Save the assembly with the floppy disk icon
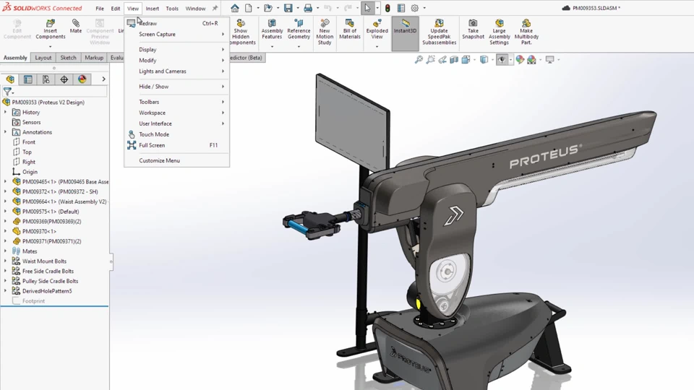The width and height of the screenshot is (694, 390). (288, 8)
